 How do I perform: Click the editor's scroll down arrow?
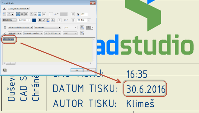click(94, 60)
